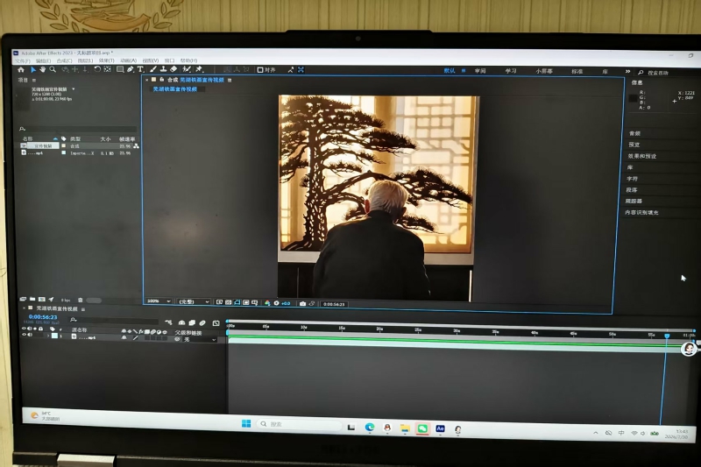The image size is (701, 467).
Task: Select the Roto Brush tool
Action: (187, 69)
